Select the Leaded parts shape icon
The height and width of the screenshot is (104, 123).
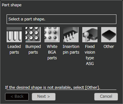pos(14,34)
